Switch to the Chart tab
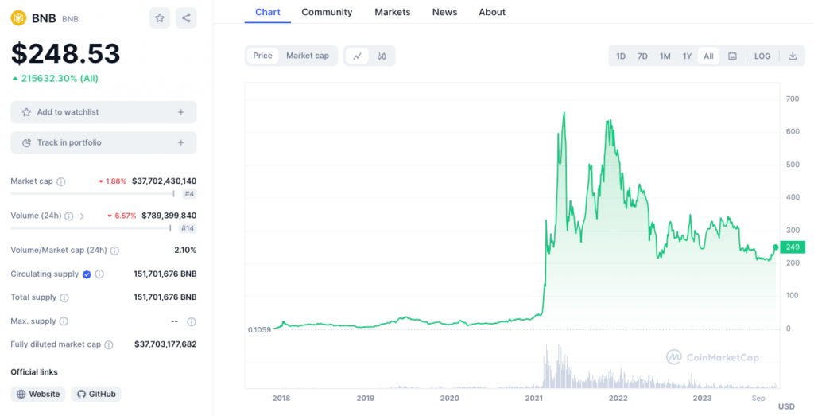The width and height of the screenshot is (814, 416). 268,12
